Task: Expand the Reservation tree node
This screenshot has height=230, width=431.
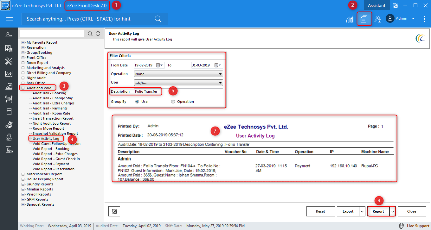Action: click(x=23, y=47)
